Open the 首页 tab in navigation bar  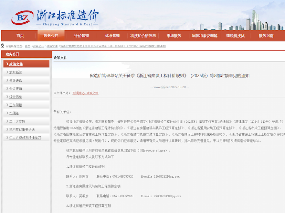coord(20,36)
